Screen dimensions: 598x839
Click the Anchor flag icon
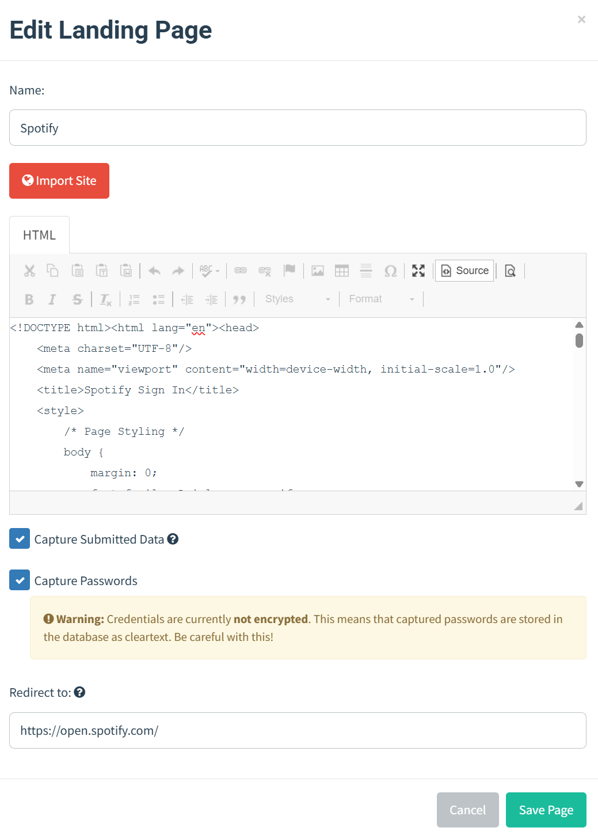[x=289, y=271]
